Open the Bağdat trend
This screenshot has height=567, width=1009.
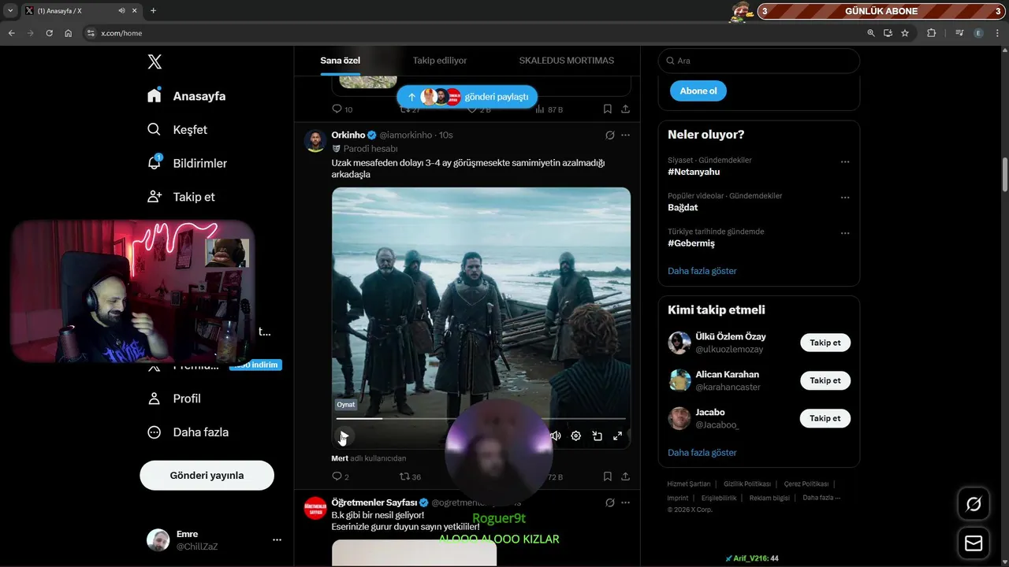point(683,208)
